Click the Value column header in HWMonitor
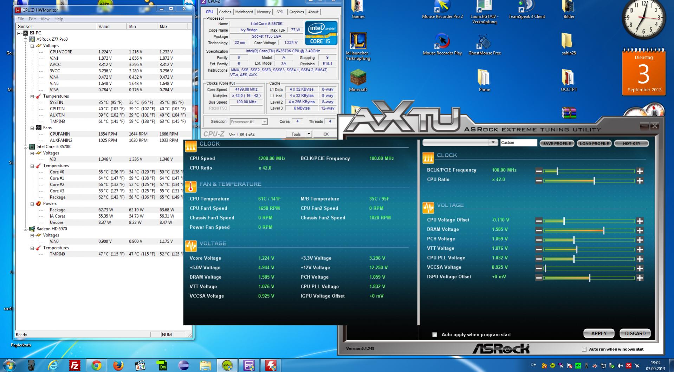The image size is (674, 372). coord(112,27)
